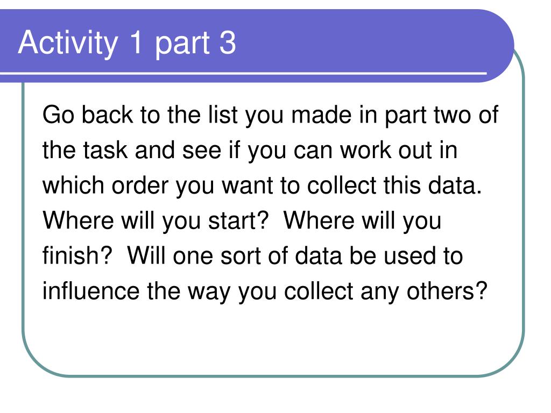
Task: Select the words "which order" in the body
Action: tap(105, 186)
